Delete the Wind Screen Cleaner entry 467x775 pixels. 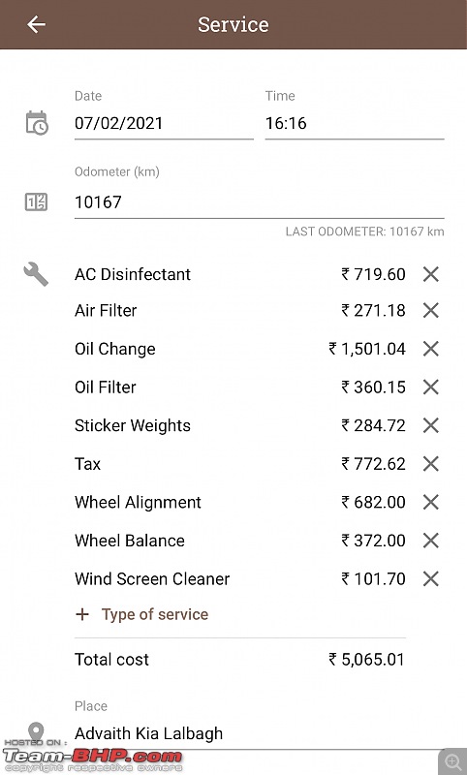[431, 578]
